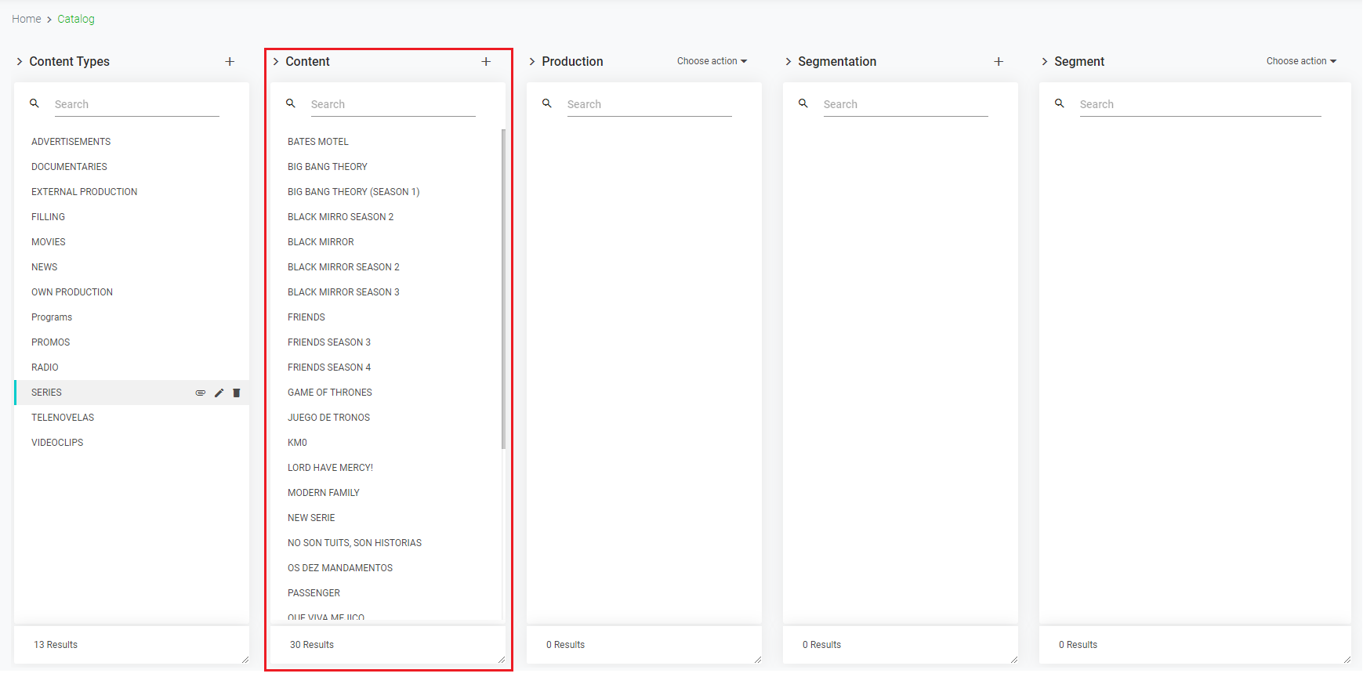This screenshot has height=677, width=1363.
Task: Click the plus icon beside Segmentation header
Action: click(999, 62)
